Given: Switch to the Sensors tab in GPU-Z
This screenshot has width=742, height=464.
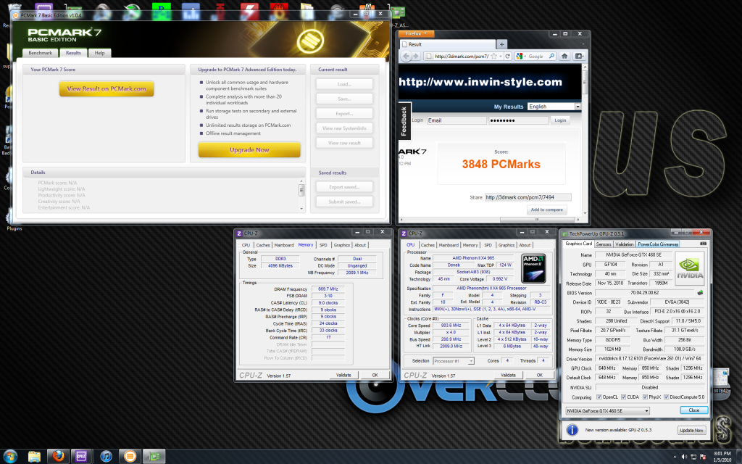Looking at the screenshot, I should coord(604,244).
